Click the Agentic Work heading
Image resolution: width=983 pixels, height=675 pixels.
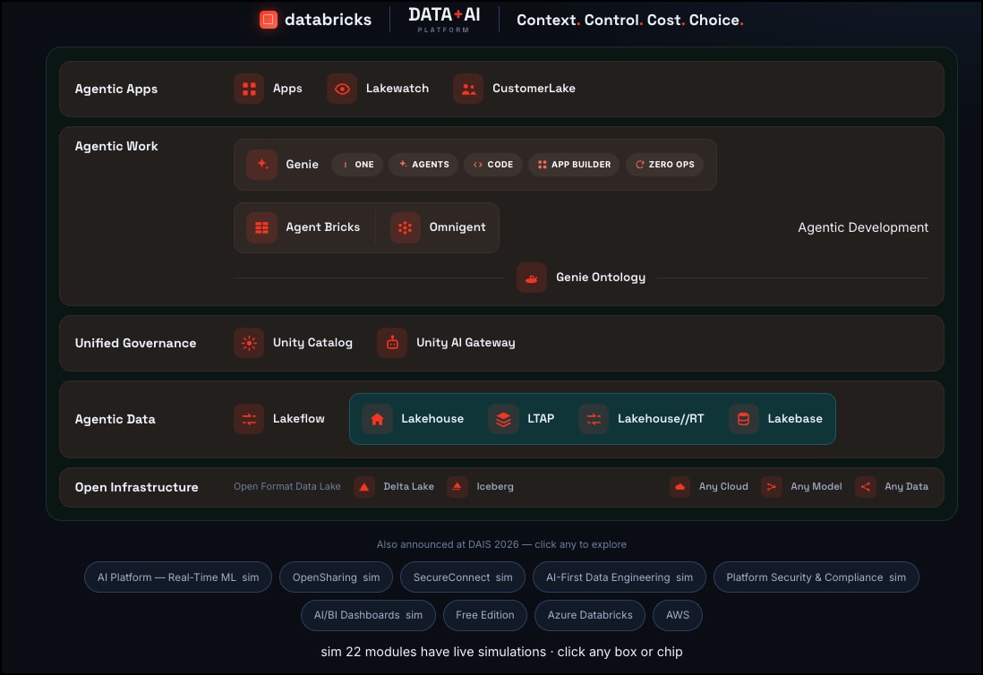pos(116,146)
